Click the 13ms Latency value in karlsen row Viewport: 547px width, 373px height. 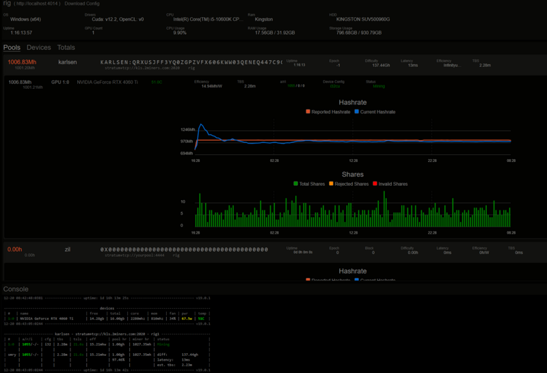[413, 65]
